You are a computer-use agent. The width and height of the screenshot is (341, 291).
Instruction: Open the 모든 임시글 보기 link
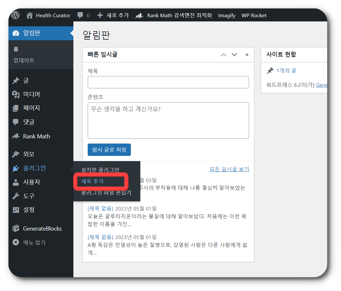click(x=229, y=169)
